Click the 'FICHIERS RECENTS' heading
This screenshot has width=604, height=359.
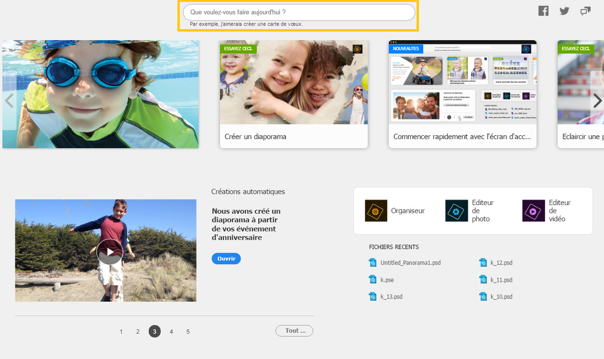click(394, 247)
